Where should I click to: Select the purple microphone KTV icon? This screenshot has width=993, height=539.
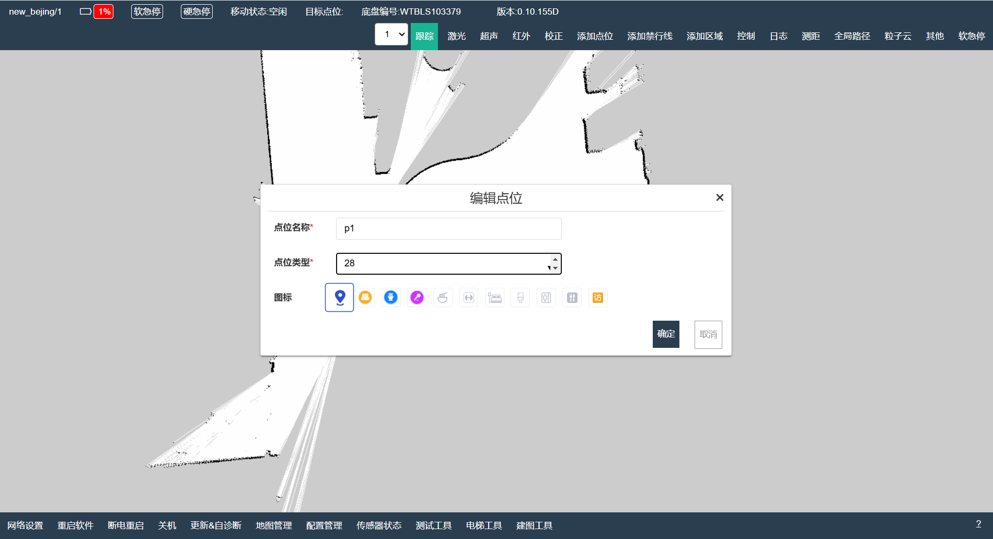(x=417, y=297)
